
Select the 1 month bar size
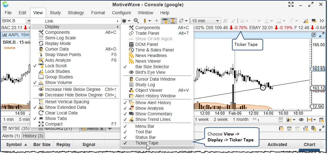click(241, 119)
